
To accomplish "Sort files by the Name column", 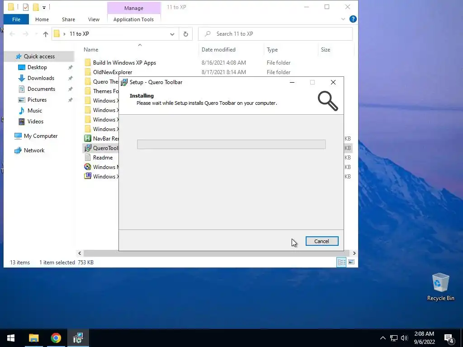I will pyautogui.click(x=91, y=50).
